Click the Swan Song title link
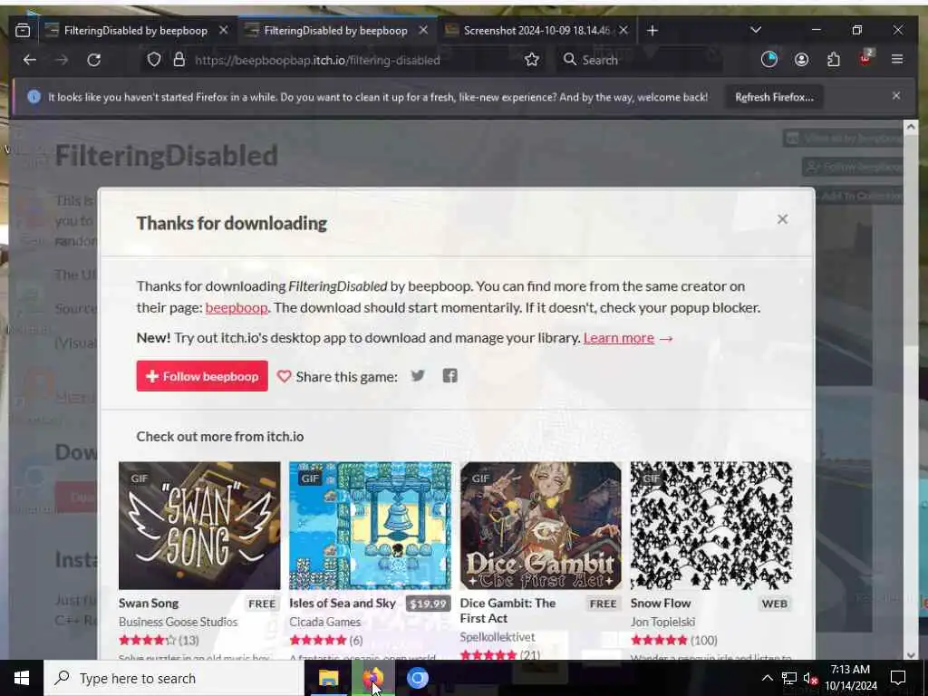The image size is (928, 696). click(149, 603)
